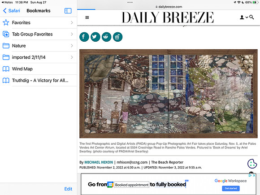Close the ad with X icon
260x195 pixels.
click(x=254, y=175)
